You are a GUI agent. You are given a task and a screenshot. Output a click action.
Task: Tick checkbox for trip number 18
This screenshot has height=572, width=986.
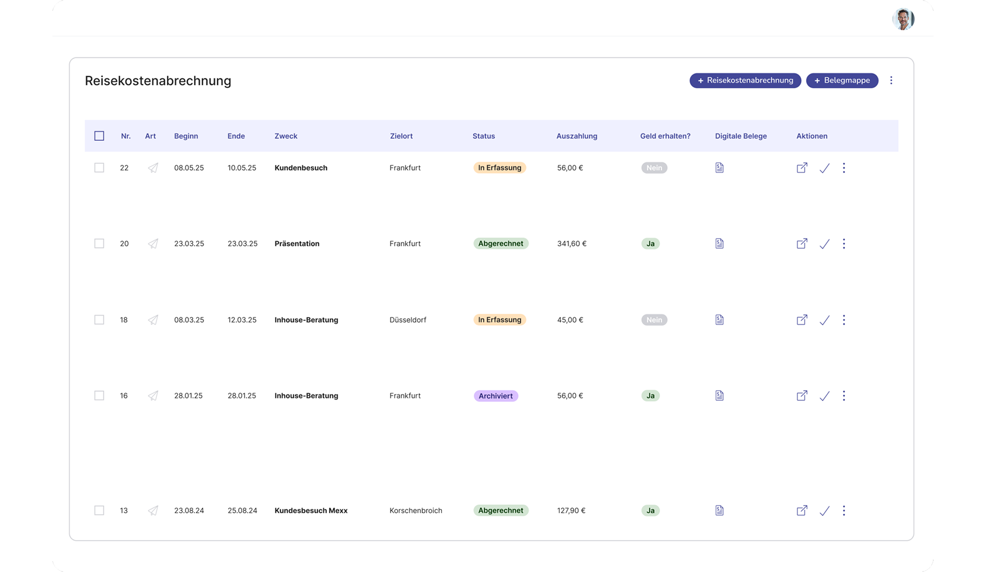click(99, 319)
